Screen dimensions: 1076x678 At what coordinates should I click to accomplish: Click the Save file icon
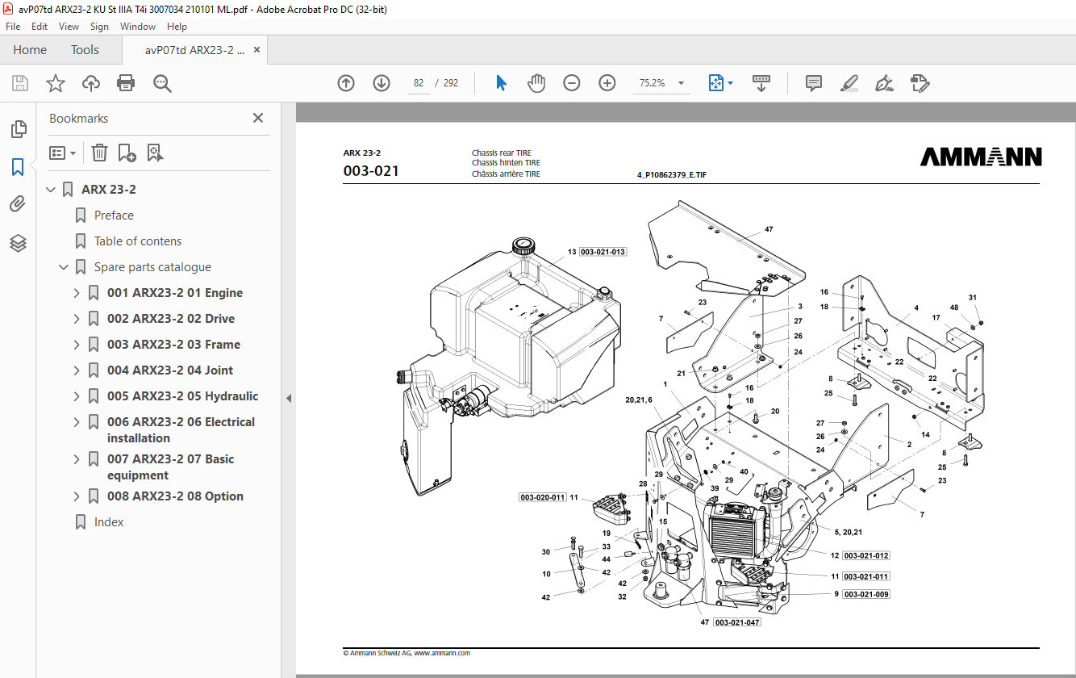click(20, 83)
